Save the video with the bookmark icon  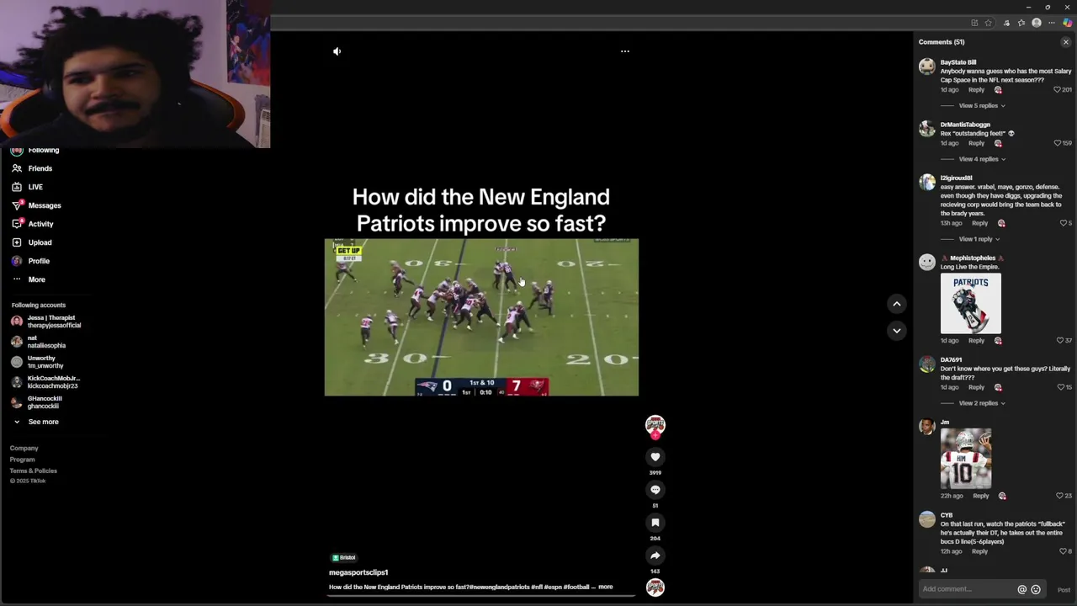point(655,523)
